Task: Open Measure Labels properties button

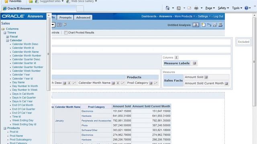Action: click(194, 63)
